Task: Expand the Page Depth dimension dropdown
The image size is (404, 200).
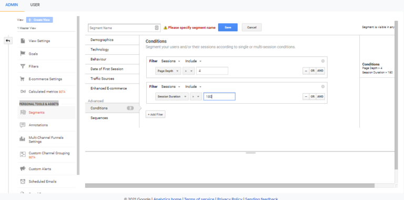Action: click(x=168, y=71)
